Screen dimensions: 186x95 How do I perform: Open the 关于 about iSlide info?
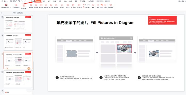[102, 6]
